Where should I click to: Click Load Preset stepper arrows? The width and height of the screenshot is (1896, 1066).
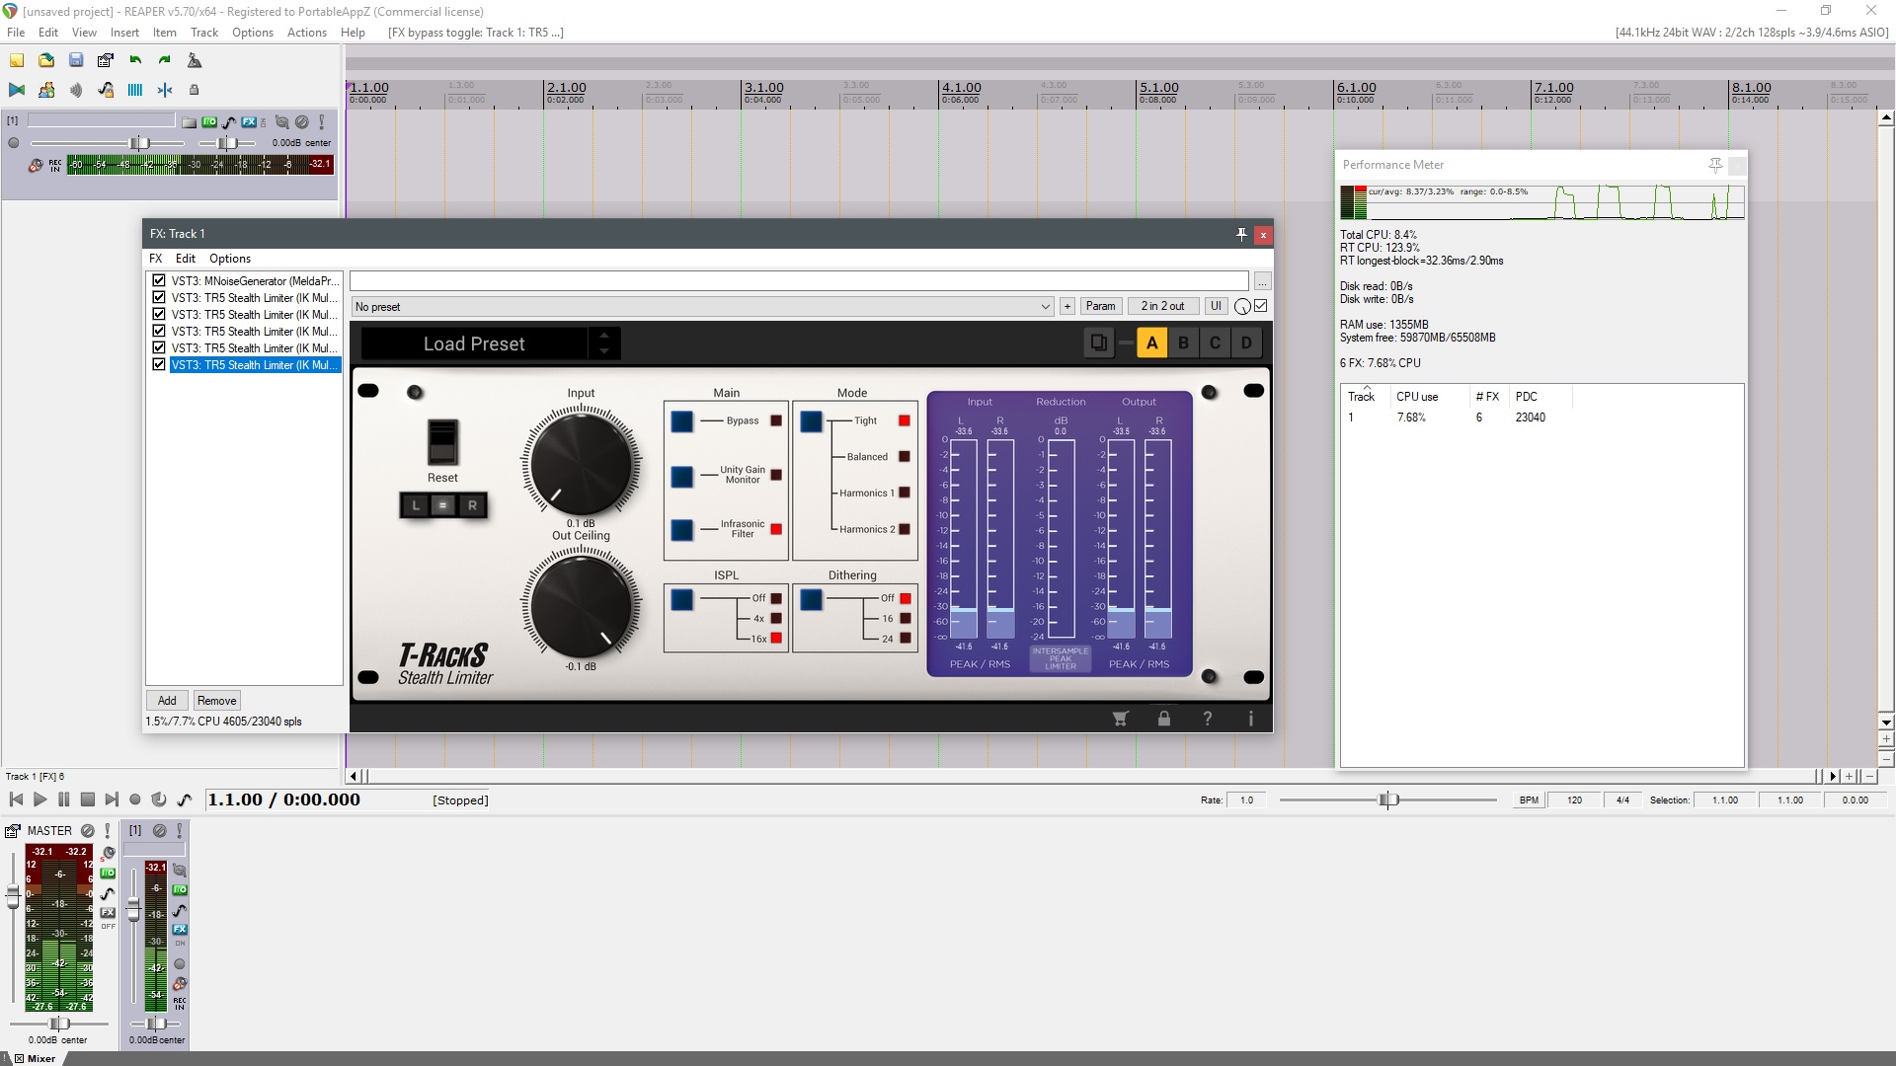point(604,343)
